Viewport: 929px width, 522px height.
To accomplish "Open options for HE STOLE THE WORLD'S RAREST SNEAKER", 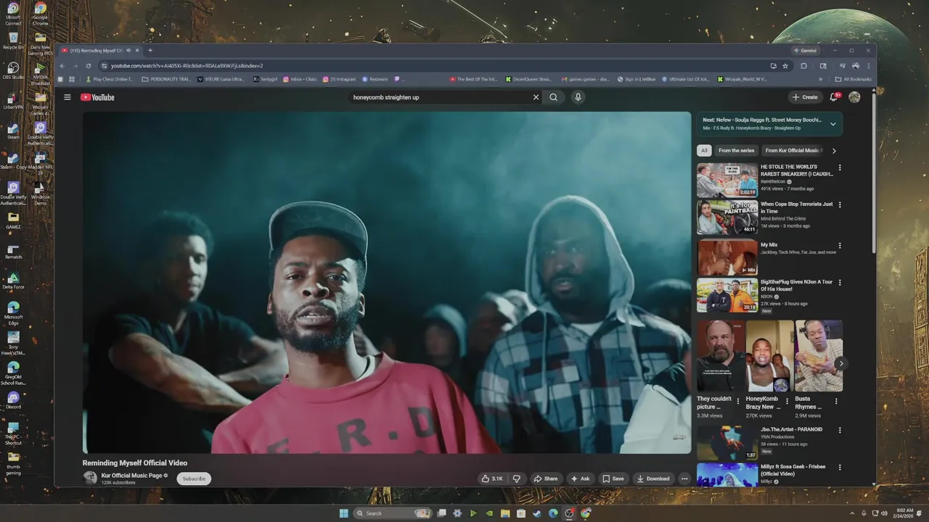I will click(840, 167).
